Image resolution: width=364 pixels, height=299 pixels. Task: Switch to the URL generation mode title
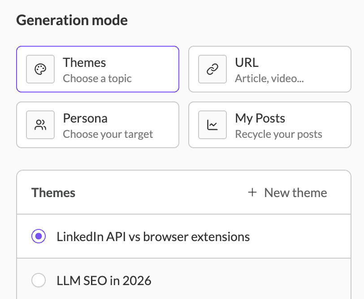(247, 62)
